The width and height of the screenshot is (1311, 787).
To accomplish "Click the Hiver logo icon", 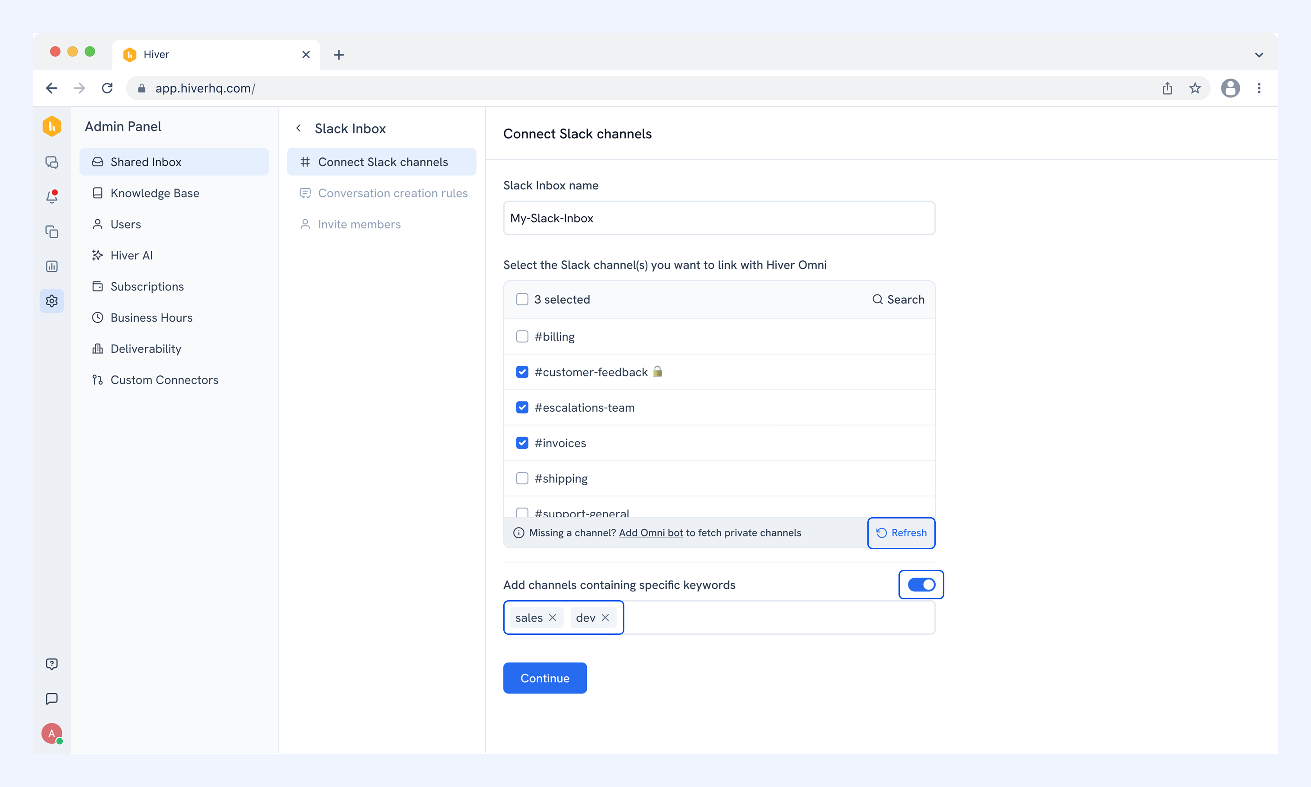I will click(x=51, y=126).
